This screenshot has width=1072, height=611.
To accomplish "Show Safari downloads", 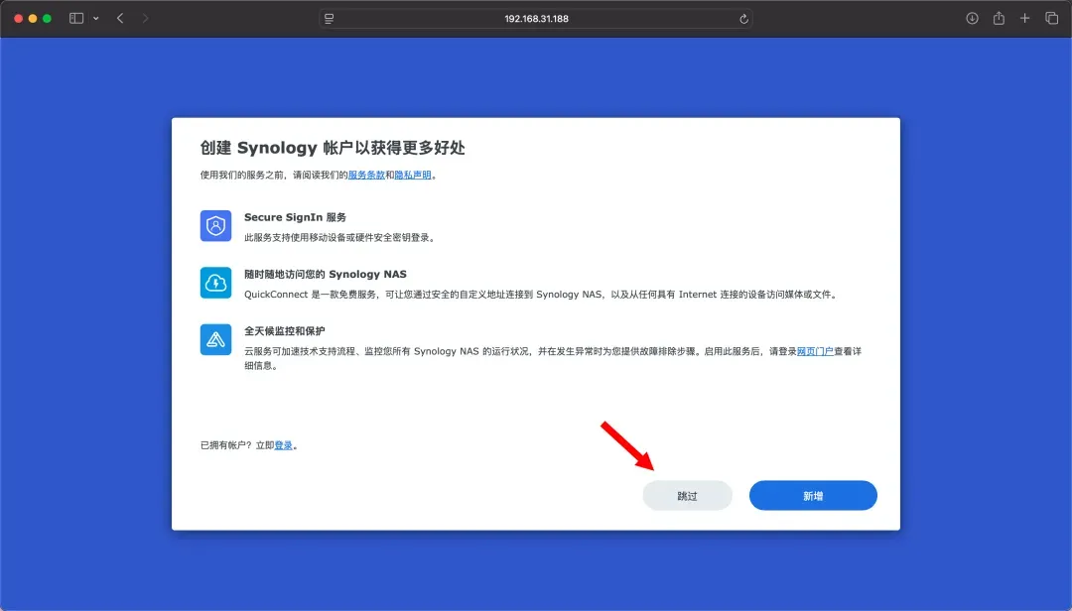I will click(x=972, y=19).
